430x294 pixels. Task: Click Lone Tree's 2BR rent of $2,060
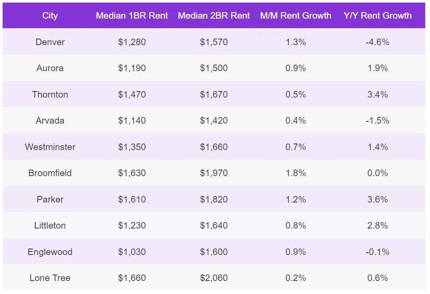(x=214, y=278)
